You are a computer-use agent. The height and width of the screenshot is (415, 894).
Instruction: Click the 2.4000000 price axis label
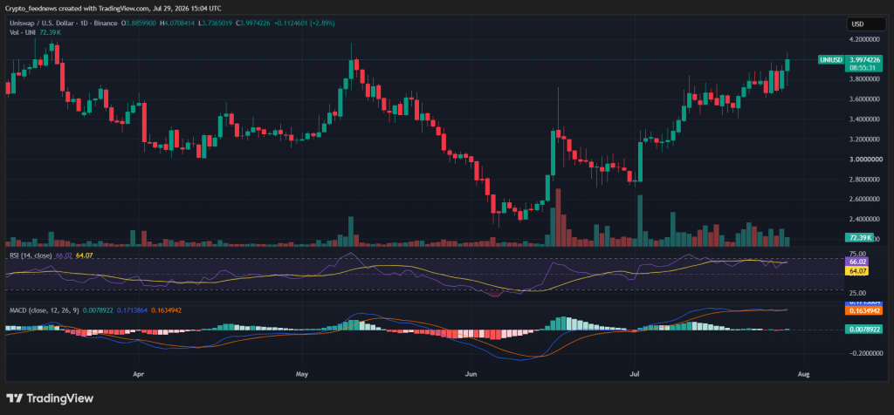[866, 219]
